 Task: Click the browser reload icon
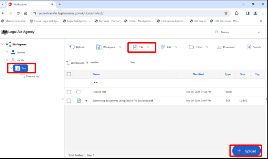click(18, 13)
